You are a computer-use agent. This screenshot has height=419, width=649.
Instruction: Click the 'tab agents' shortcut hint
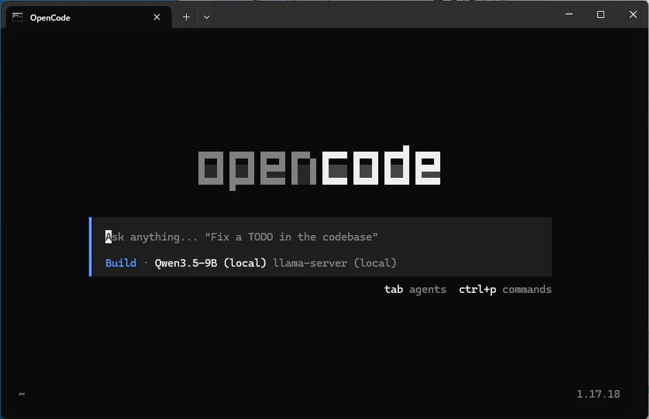(x=415, y=289)
